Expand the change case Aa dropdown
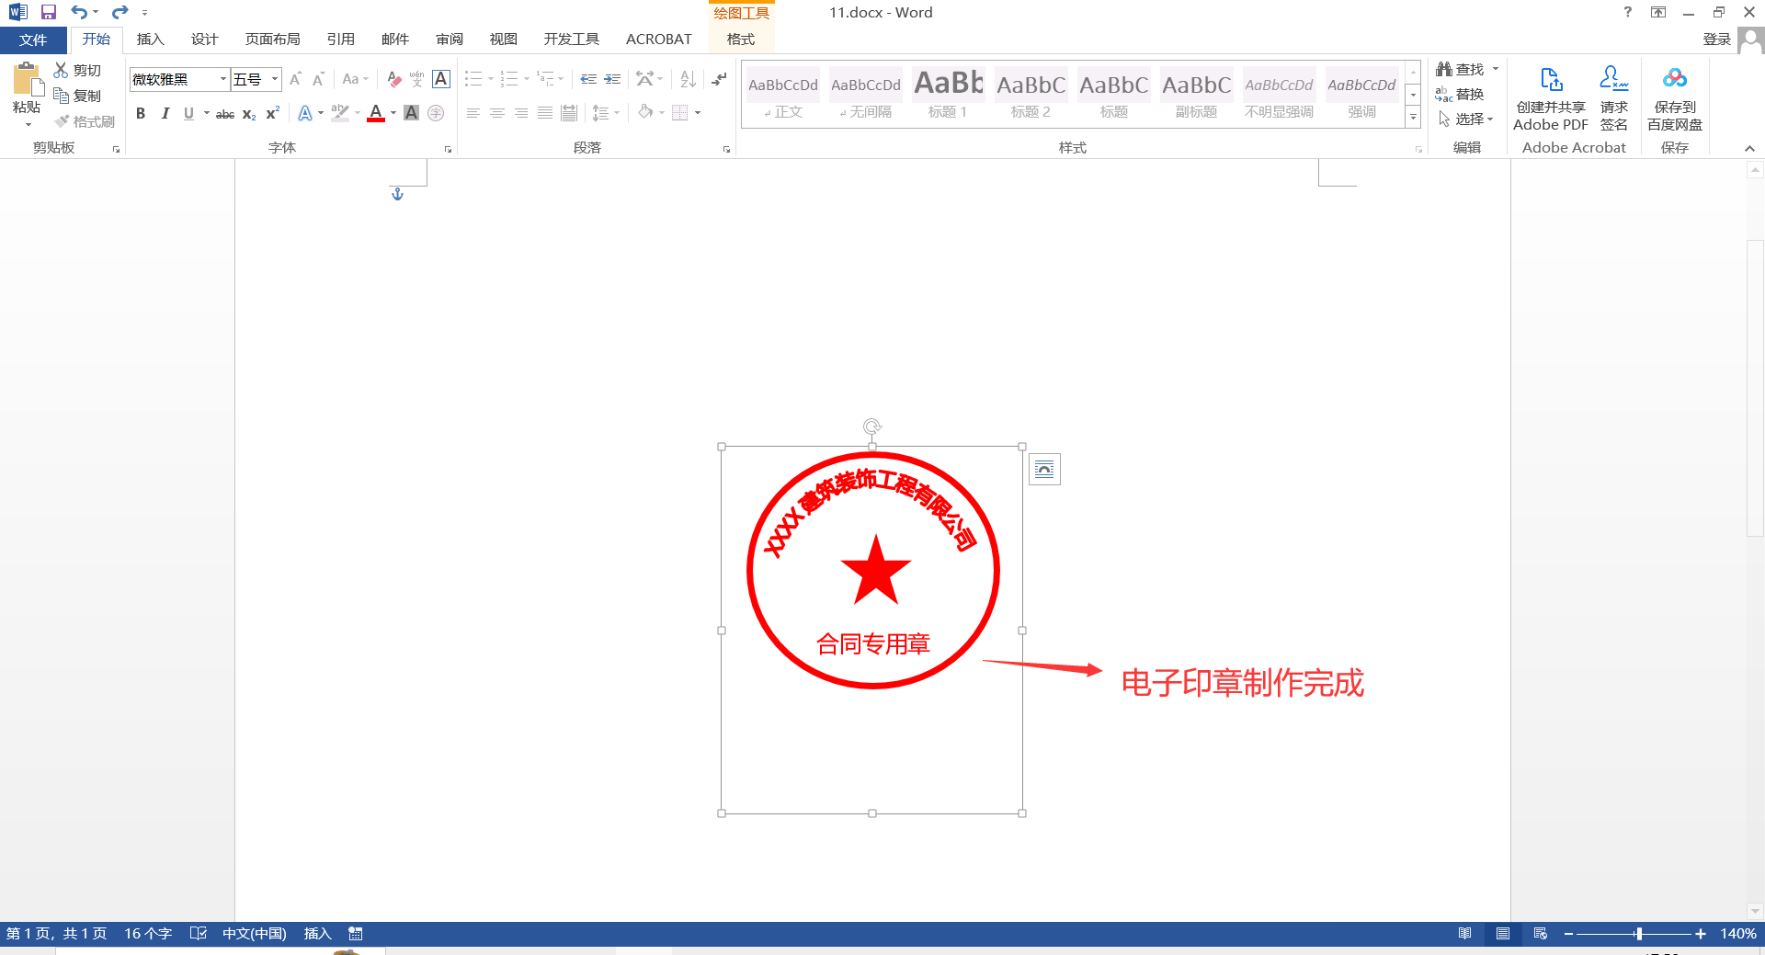The image size is (1765, 955). tap(355, 80)
